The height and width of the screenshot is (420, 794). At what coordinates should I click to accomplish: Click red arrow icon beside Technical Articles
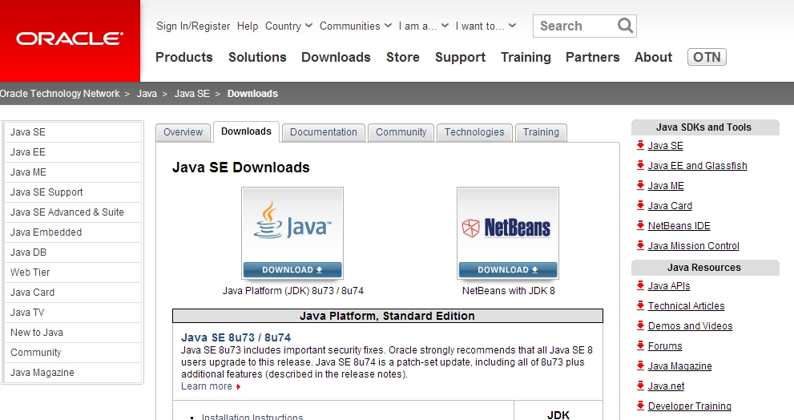(640, 305)
